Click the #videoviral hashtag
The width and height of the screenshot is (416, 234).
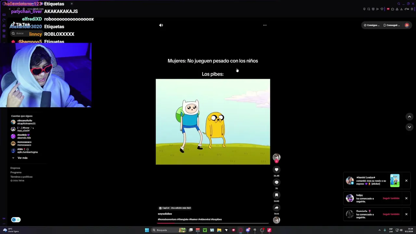click(x=204, y=219)
